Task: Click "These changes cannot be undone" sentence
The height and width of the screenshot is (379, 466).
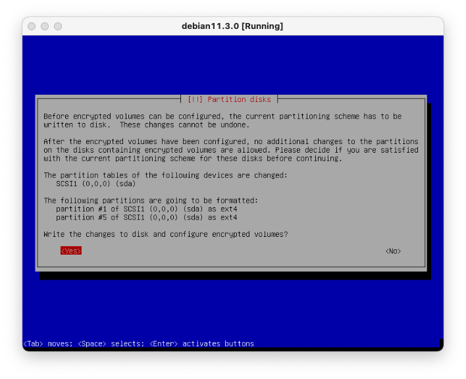Action: click(x=184, y=125)
